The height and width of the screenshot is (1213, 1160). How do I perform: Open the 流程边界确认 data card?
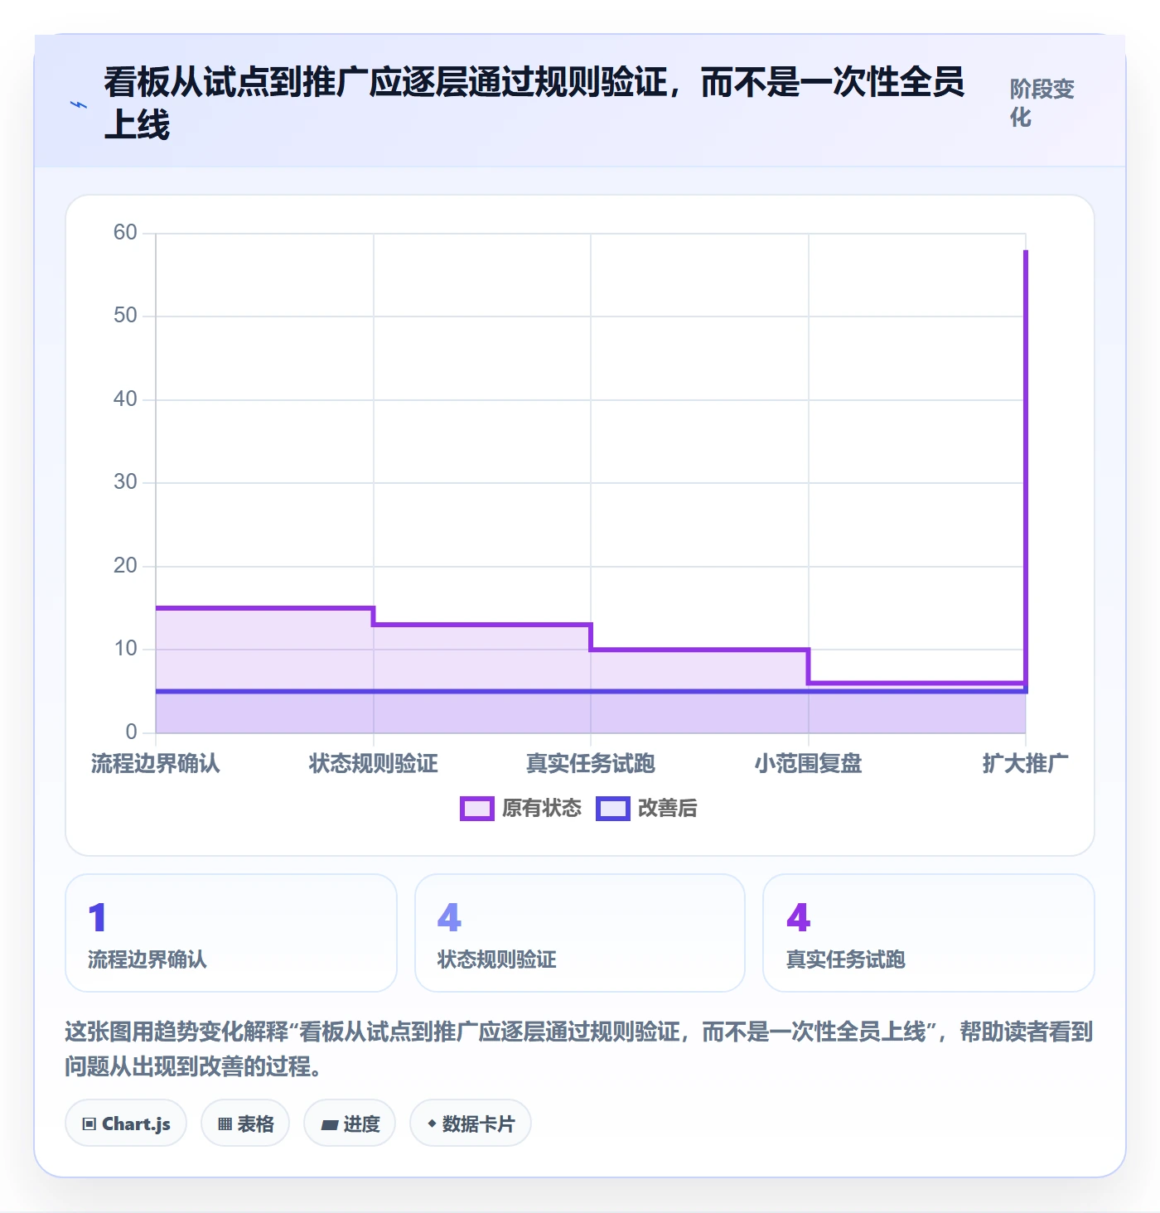(x=231, y=933)
